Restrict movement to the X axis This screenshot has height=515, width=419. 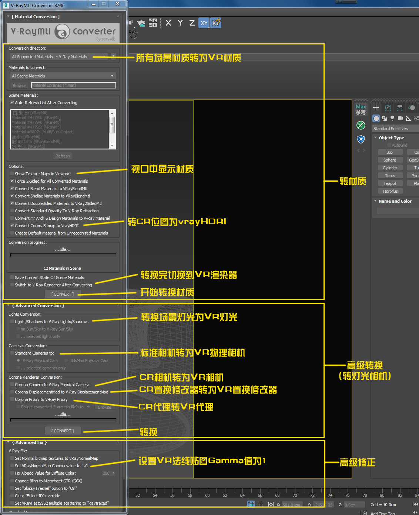(168, 23)
